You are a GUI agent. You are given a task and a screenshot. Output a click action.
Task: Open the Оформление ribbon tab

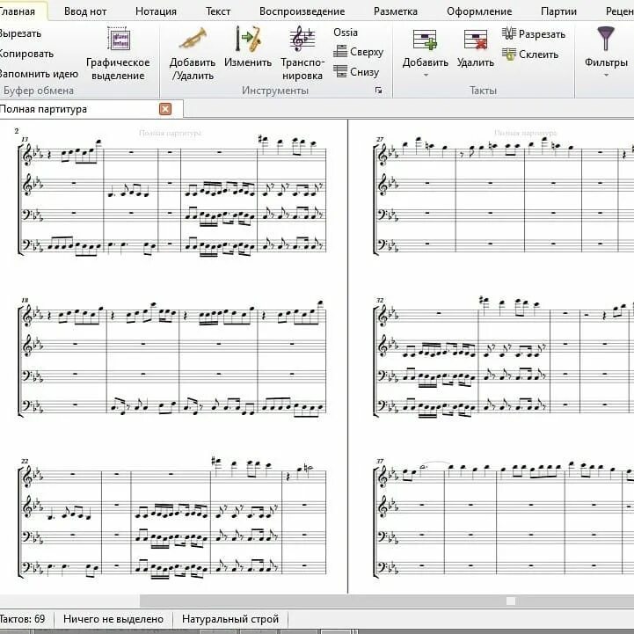click(479, 11)
